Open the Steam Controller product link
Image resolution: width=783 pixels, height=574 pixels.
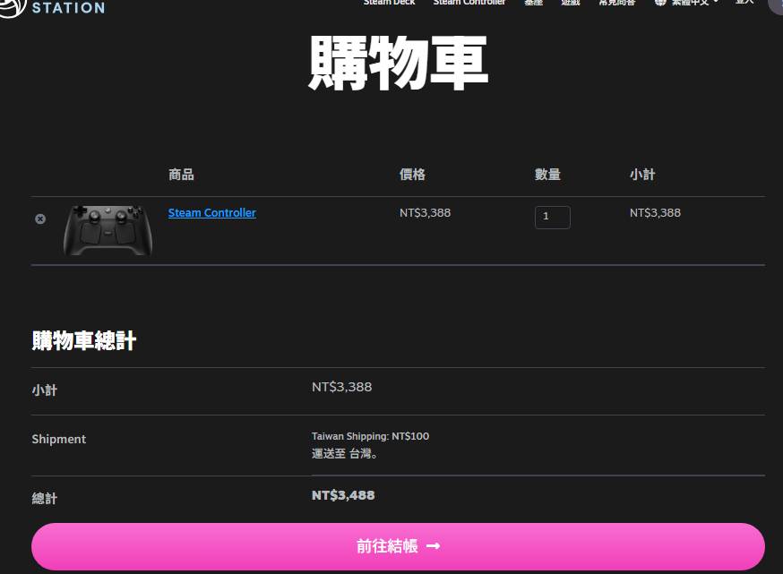pos(211,212)
